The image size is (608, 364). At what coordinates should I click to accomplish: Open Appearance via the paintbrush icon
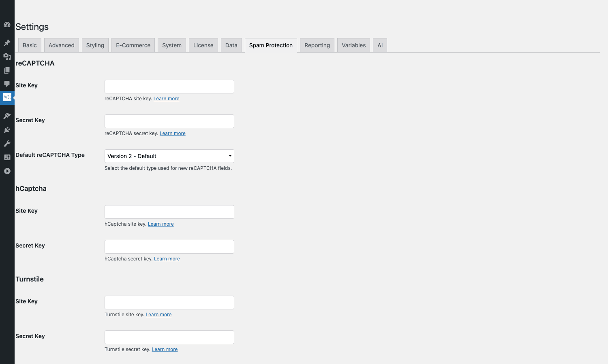[x=7, y=116]
